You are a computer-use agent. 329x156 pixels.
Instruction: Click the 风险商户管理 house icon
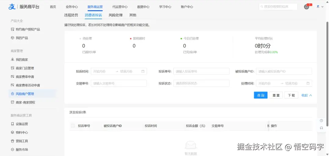[12, 94]
